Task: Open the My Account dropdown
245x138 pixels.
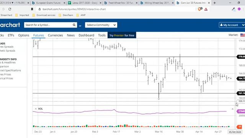Action: coord(232,25)
